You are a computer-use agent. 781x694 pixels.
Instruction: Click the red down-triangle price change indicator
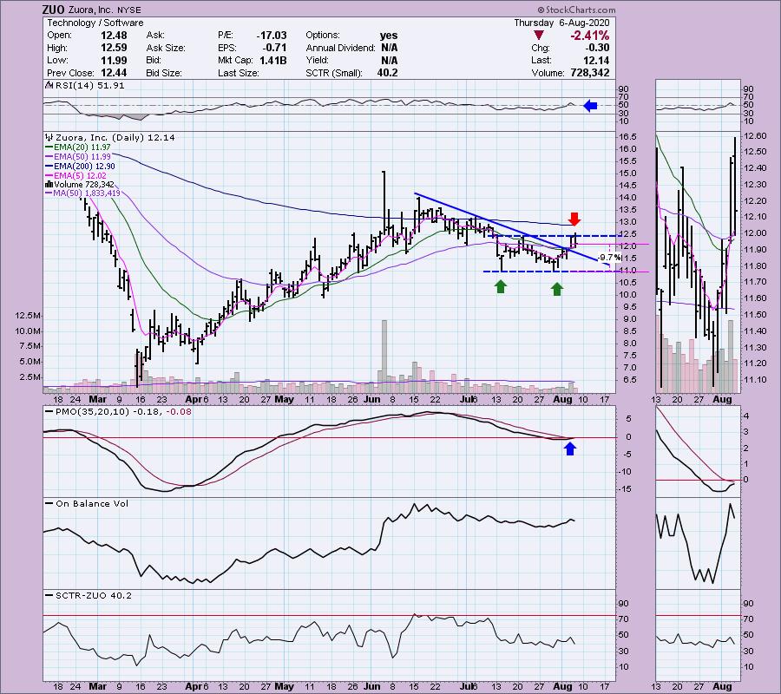pyautogui.click(x=538, y=36)
